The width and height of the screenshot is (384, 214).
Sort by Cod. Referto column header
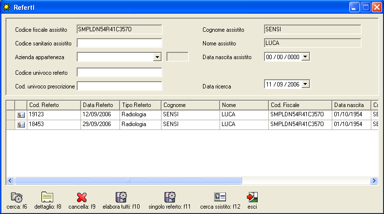(x=54, y=105)
